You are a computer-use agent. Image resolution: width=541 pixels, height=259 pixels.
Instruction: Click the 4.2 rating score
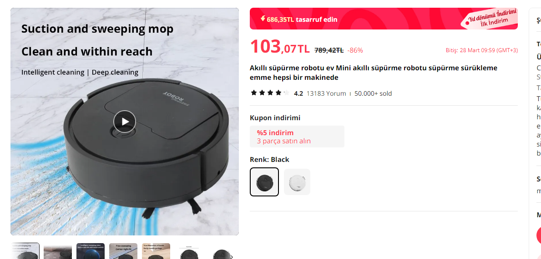(298, 93)
